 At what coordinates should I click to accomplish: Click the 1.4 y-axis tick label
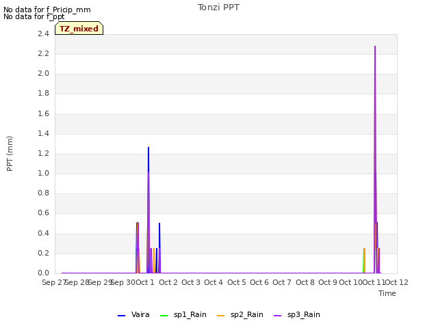(x=43, y=134)
